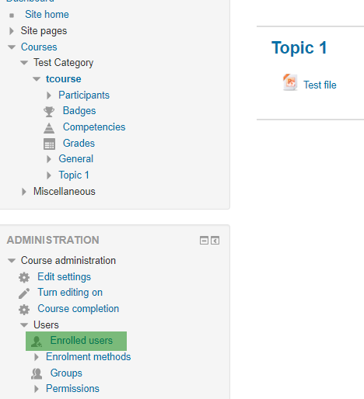Hide the Administration block using the minus icon

click(204, 241)
